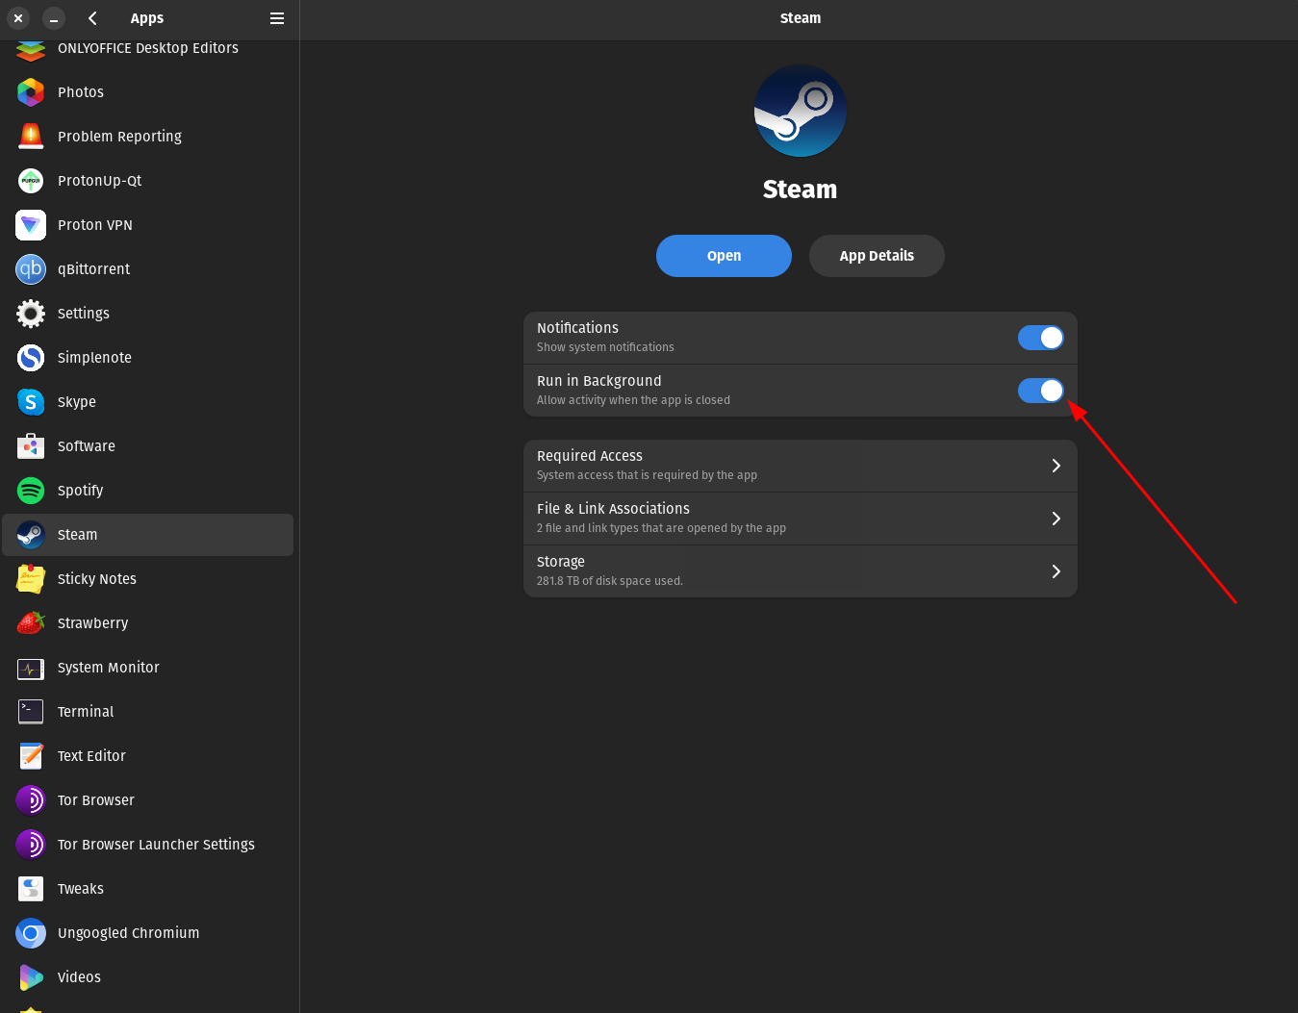Viewport: 1298px width, 1013px height.
Task: Click the Tweaks icon
Action: coord(31,889)
